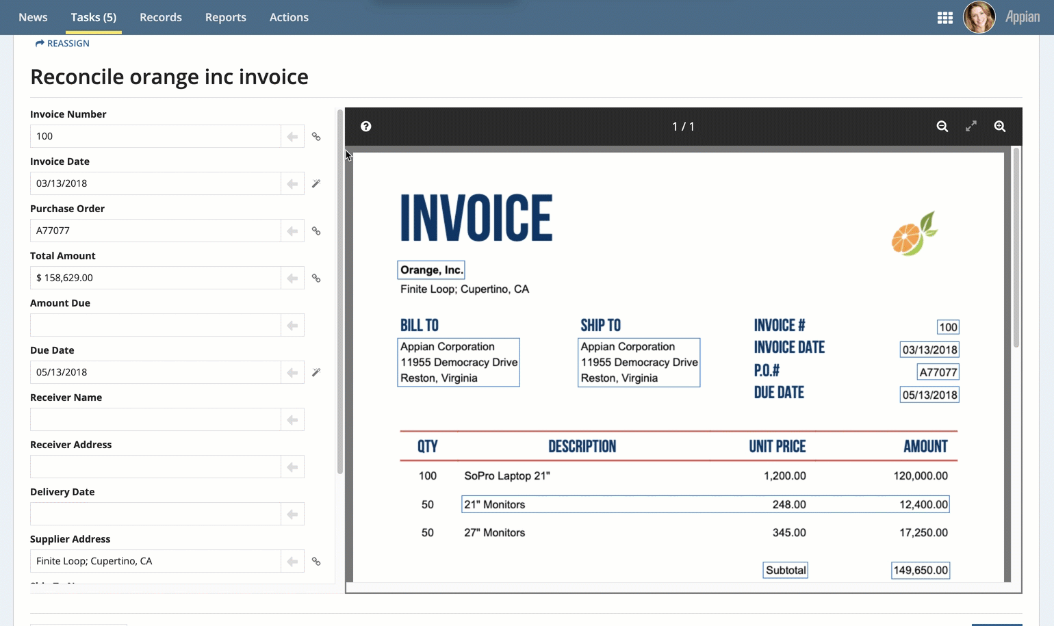Select the highlighted Orange, Inc. text
This screenshot has width=1054, height=626.
point(431,270)
